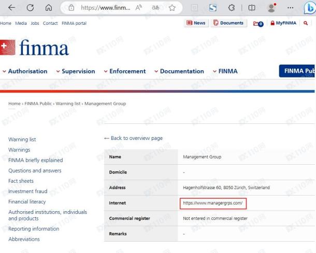
Task: Open the translate page icon
Action: click(x=155, y=8)
